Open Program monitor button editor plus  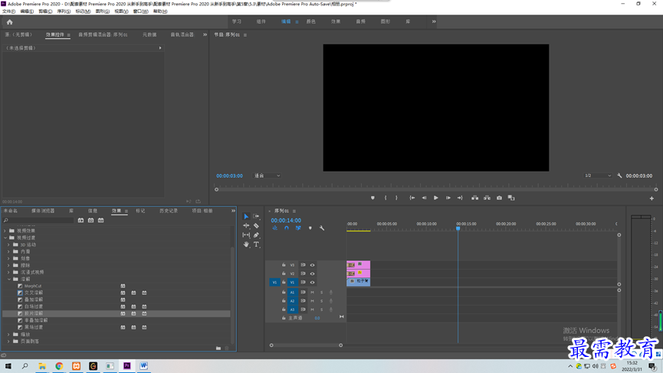[x=652, y=198]
